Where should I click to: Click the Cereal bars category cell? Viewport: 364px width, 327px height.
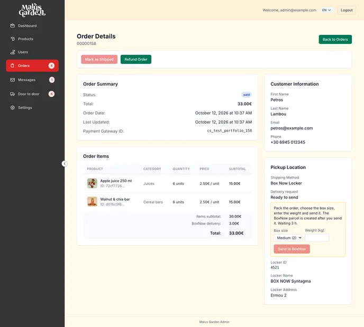[x=153, y=202]
